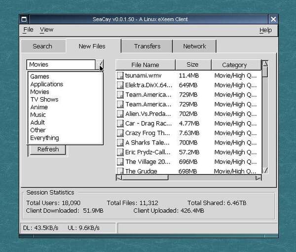This screenshot has height=252, width=296.
Task: Close the SeaCay window
Action: (273, 19)
